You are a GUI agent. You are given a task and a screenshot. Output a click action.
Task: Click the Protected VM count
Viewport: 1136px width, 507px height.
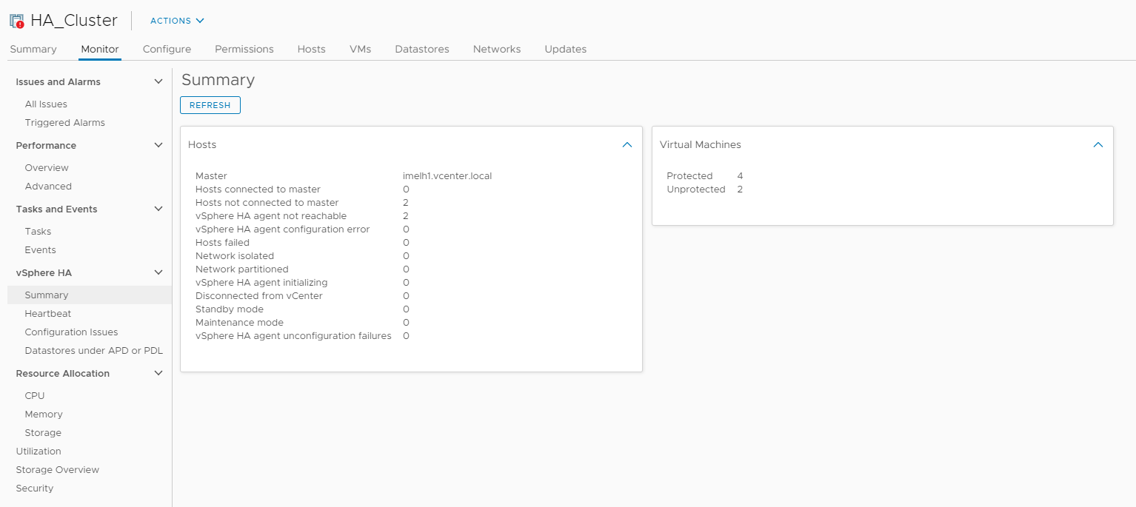tap(740, 176)
